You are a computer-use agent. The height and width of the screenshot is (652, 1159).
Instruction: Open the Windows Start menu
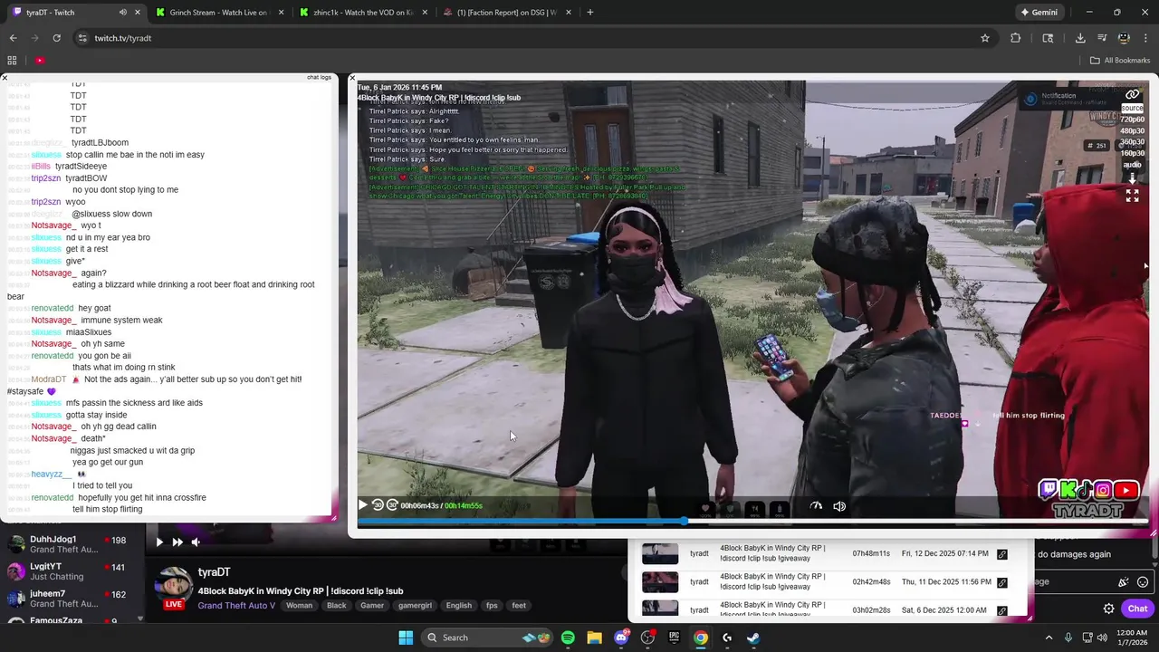(406, 638)
